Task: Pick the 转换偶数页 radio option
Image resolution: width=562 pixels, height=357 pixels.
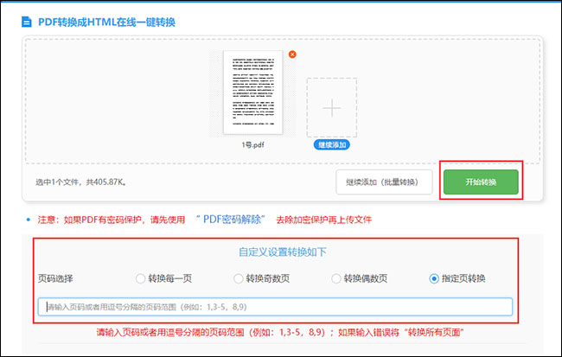Action: click(337, 278)
